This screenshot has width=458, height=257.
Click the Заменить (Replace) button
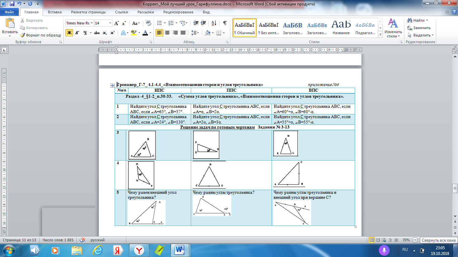tap(419, 28)
